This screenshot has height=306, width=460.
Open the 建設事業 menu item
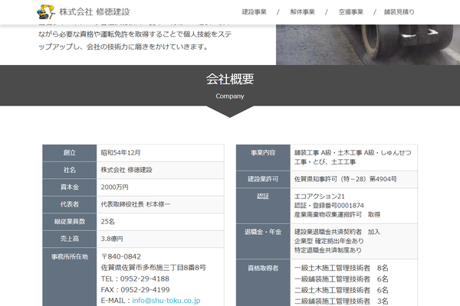tap(254, 12)
